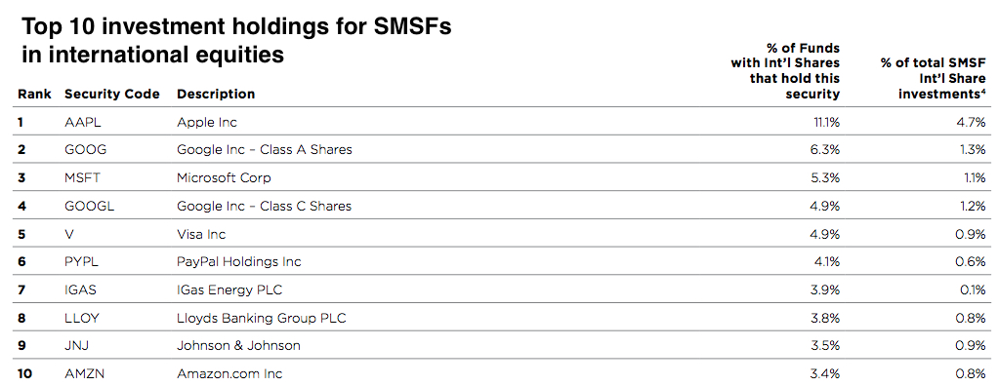Select the Security Code column header

coord(112,94)
